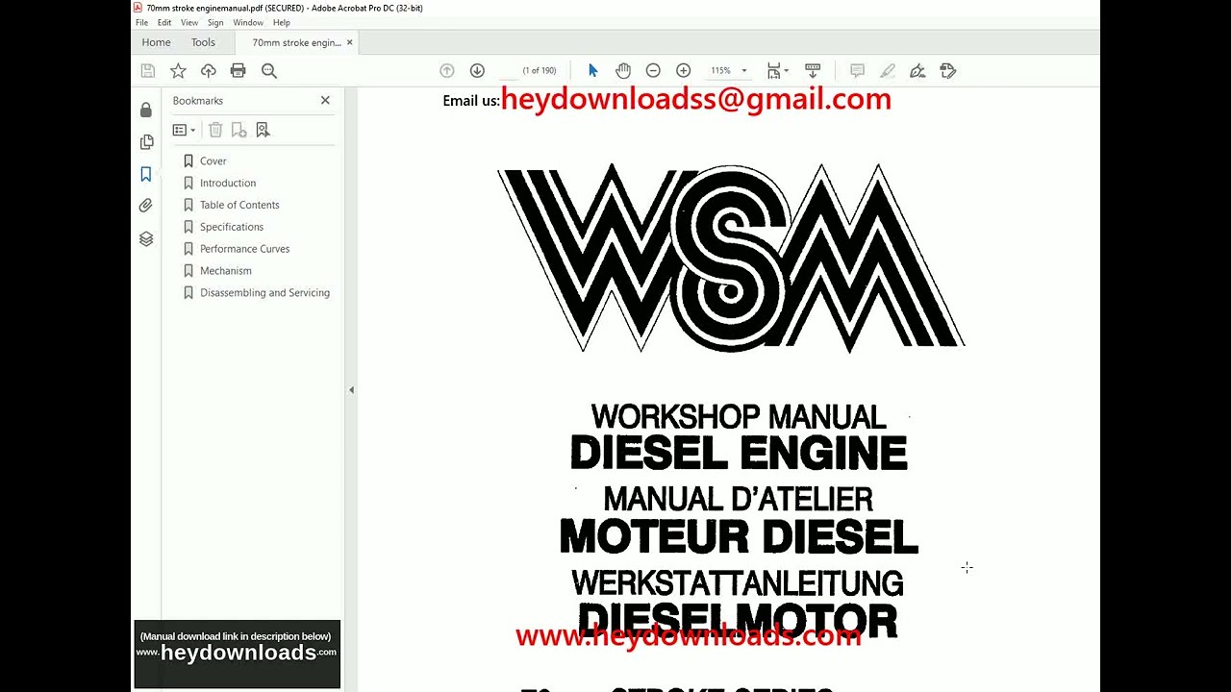
Task: Close the 70mm stroke engine tab
Action: click(350, 42)
